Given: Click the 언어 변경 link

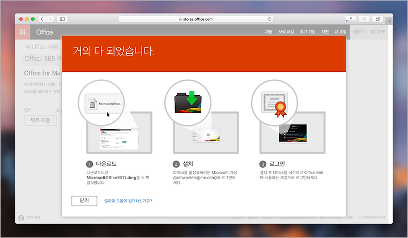Looking at the screenshot, I should (33, 218).
